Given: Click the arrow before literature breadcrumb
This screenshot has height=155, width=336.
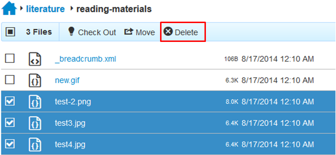Looking at the screenshot, I should coord(22,9).
